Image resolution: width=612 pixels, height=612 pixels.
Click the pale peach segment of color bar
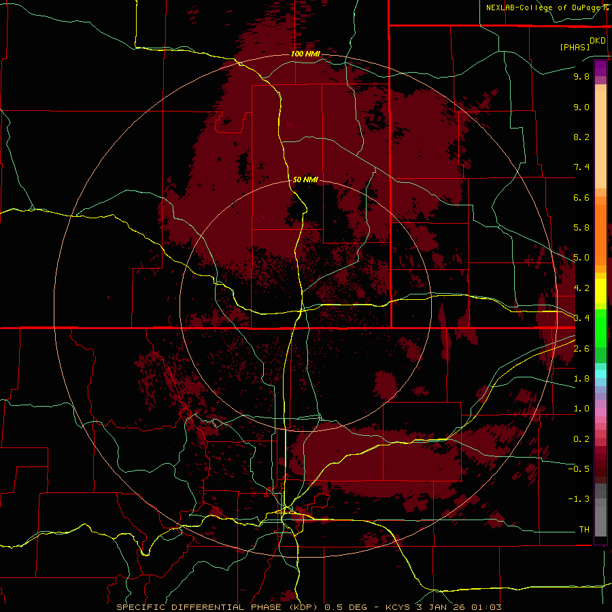point(600,141)
